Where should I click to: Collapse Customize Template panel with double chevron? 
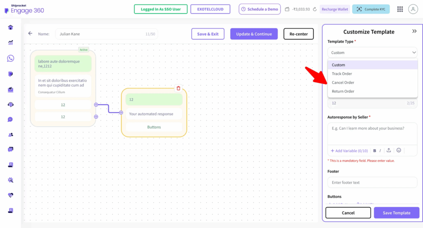(414, 31)
